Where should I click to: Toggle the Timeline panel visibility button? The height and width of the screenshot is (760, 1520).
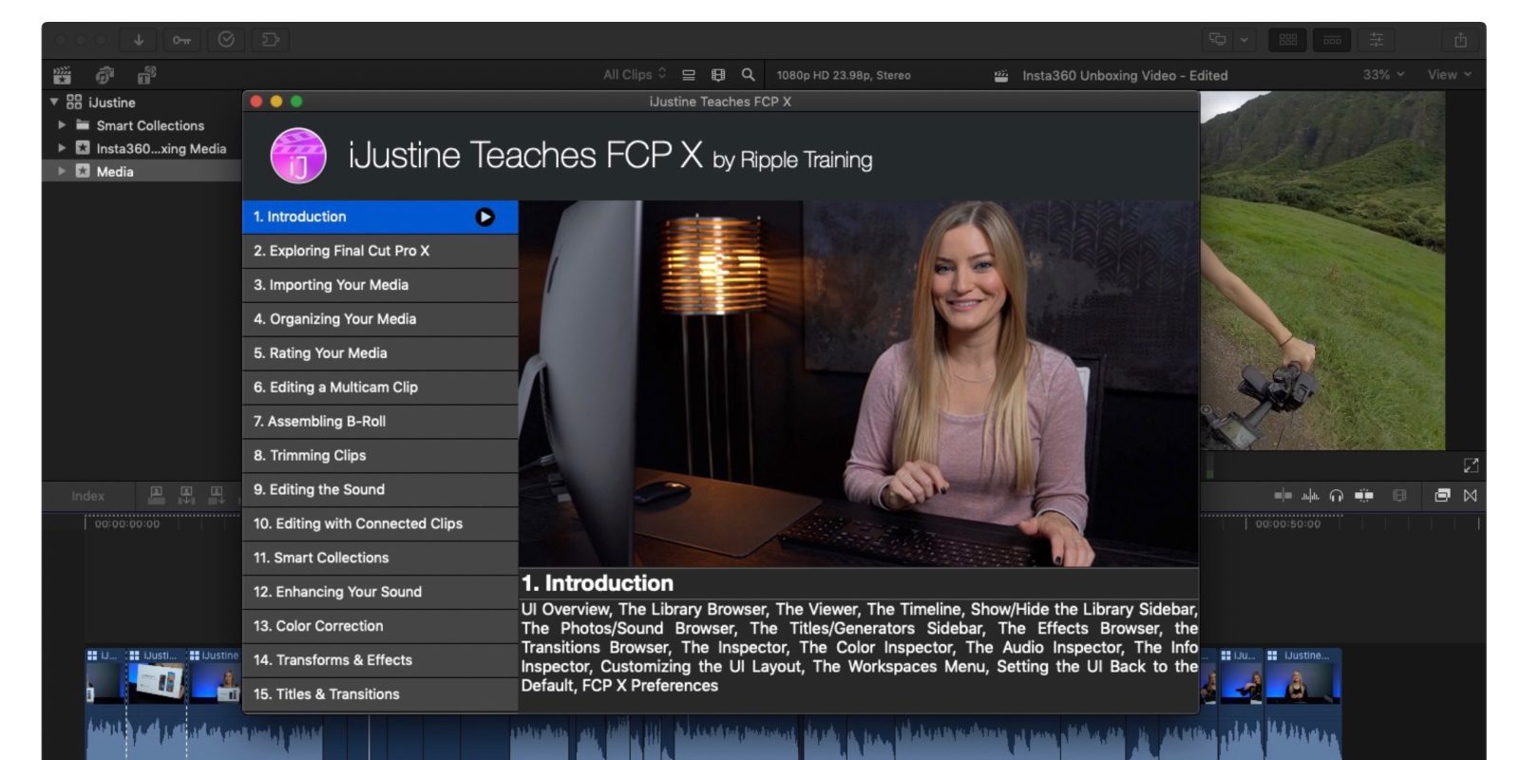click(x=1332, y=40)
